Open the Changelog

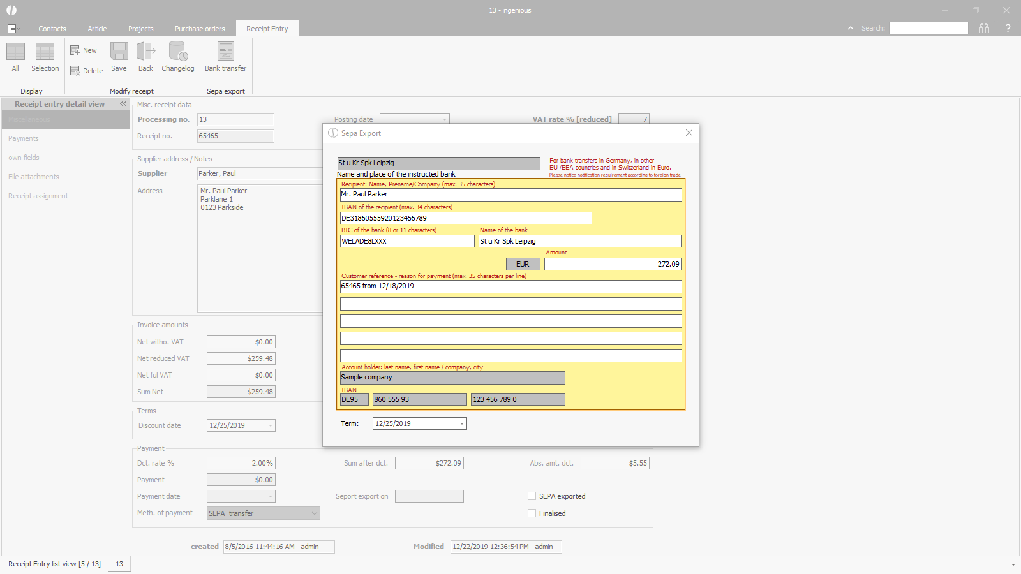[177, 57]
